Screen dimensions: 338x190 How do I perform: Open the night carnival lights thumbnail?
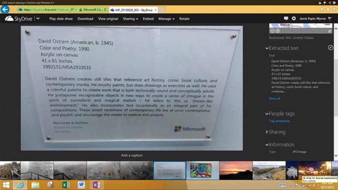click(315, 170)
